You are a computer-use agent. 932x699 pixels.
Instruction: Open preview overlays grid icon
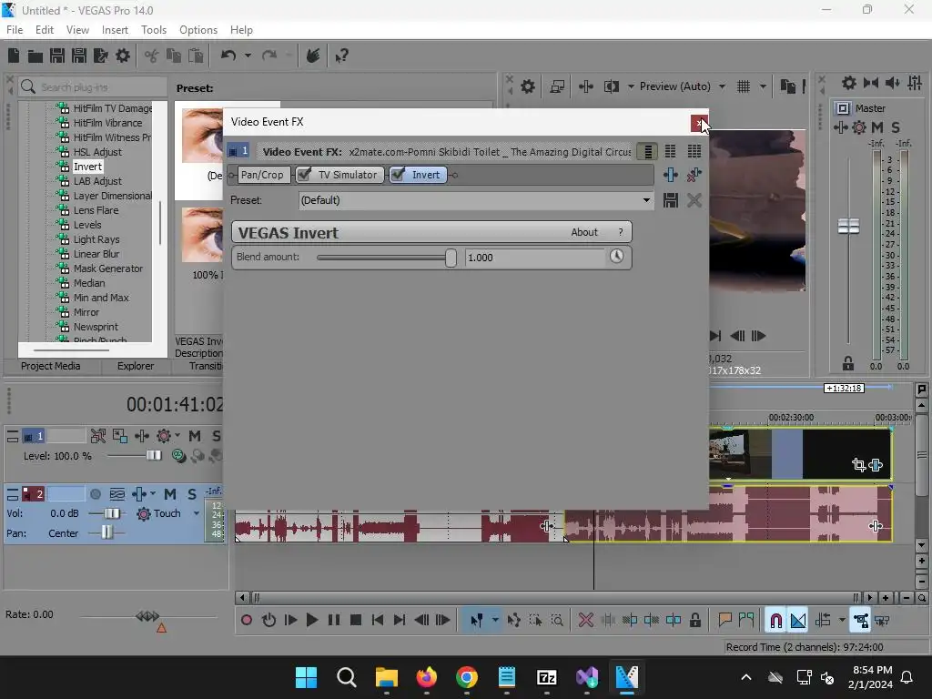click(x=744, y=86)
